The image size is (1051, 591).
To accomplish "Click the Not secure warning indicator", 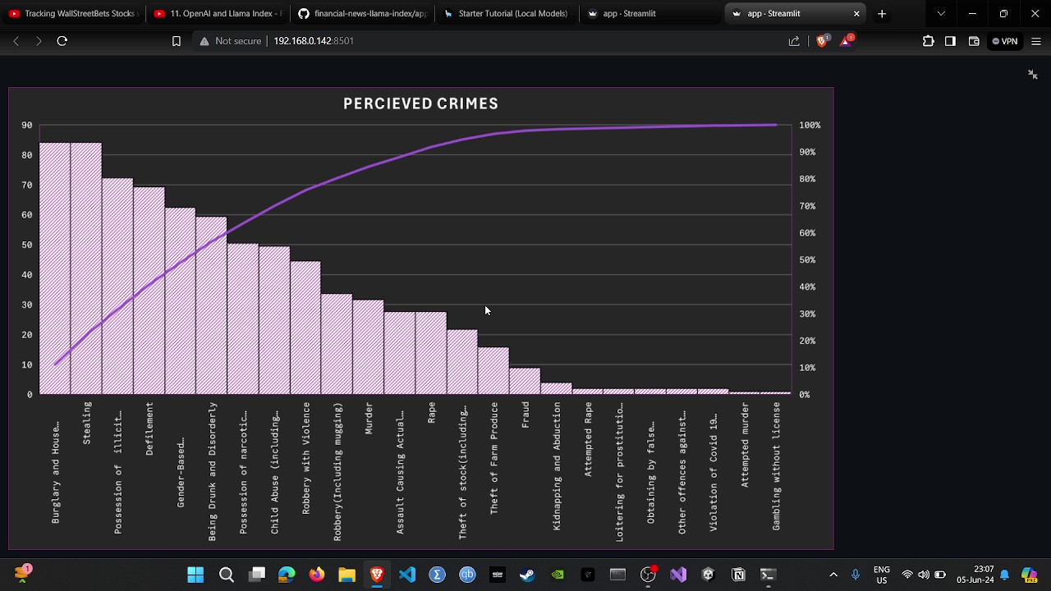I will (x=231, y=41).
